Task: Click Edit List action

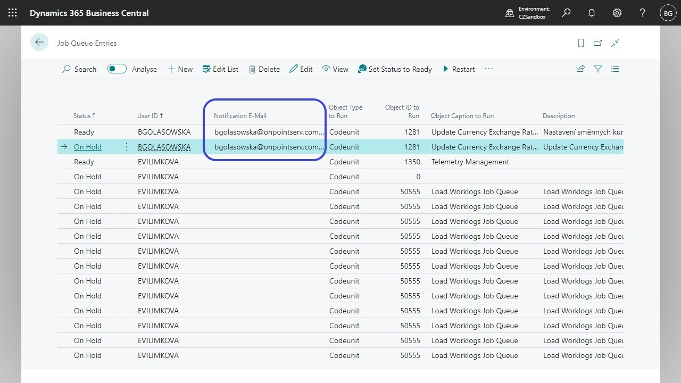Action: click(x=220, y=69)
